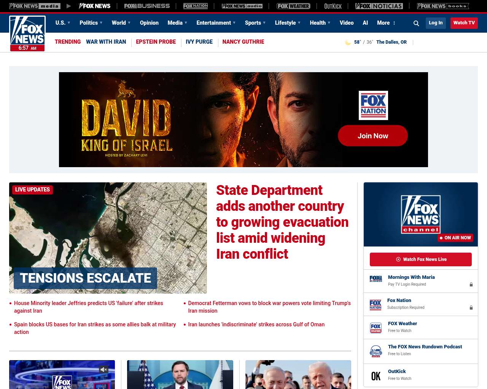Select trending topic Epstein Probe
487x389 pixels.
pos(156,42)
